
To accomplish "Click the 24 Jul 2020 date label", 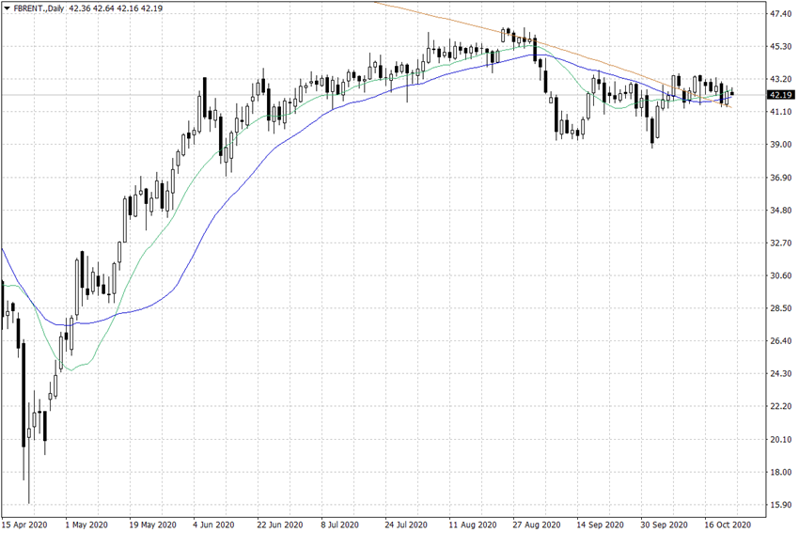I will coord(406,525).
